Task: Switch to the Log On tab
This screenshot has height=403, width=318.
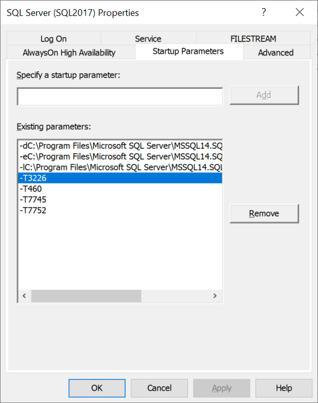Action: [53, 39]
